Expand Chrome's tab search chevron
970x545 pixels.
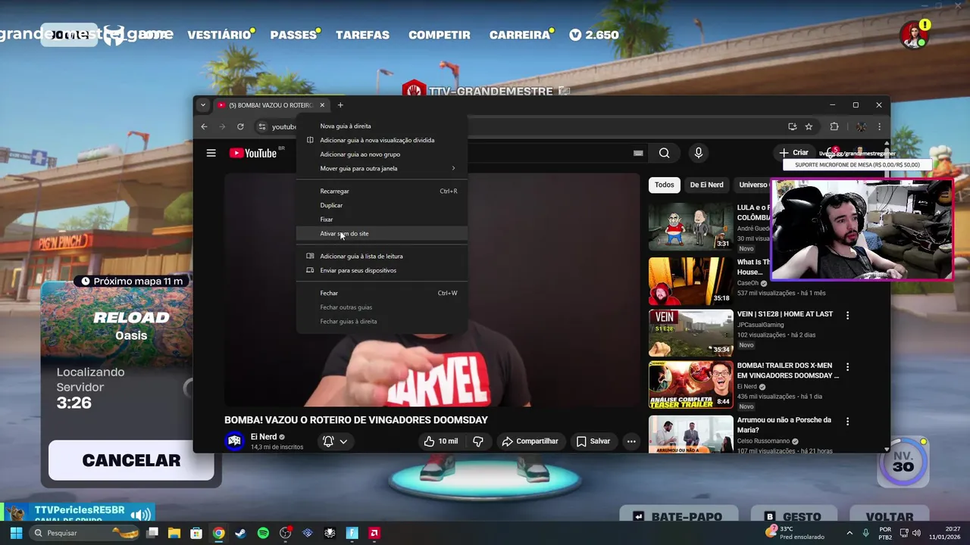[x=202, y=105]
